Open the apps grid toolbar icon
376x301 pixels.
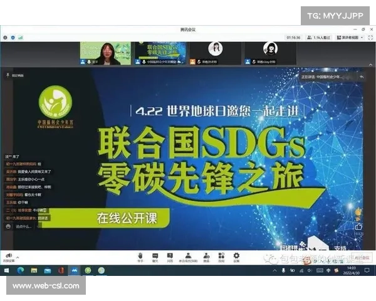point(221,258)
